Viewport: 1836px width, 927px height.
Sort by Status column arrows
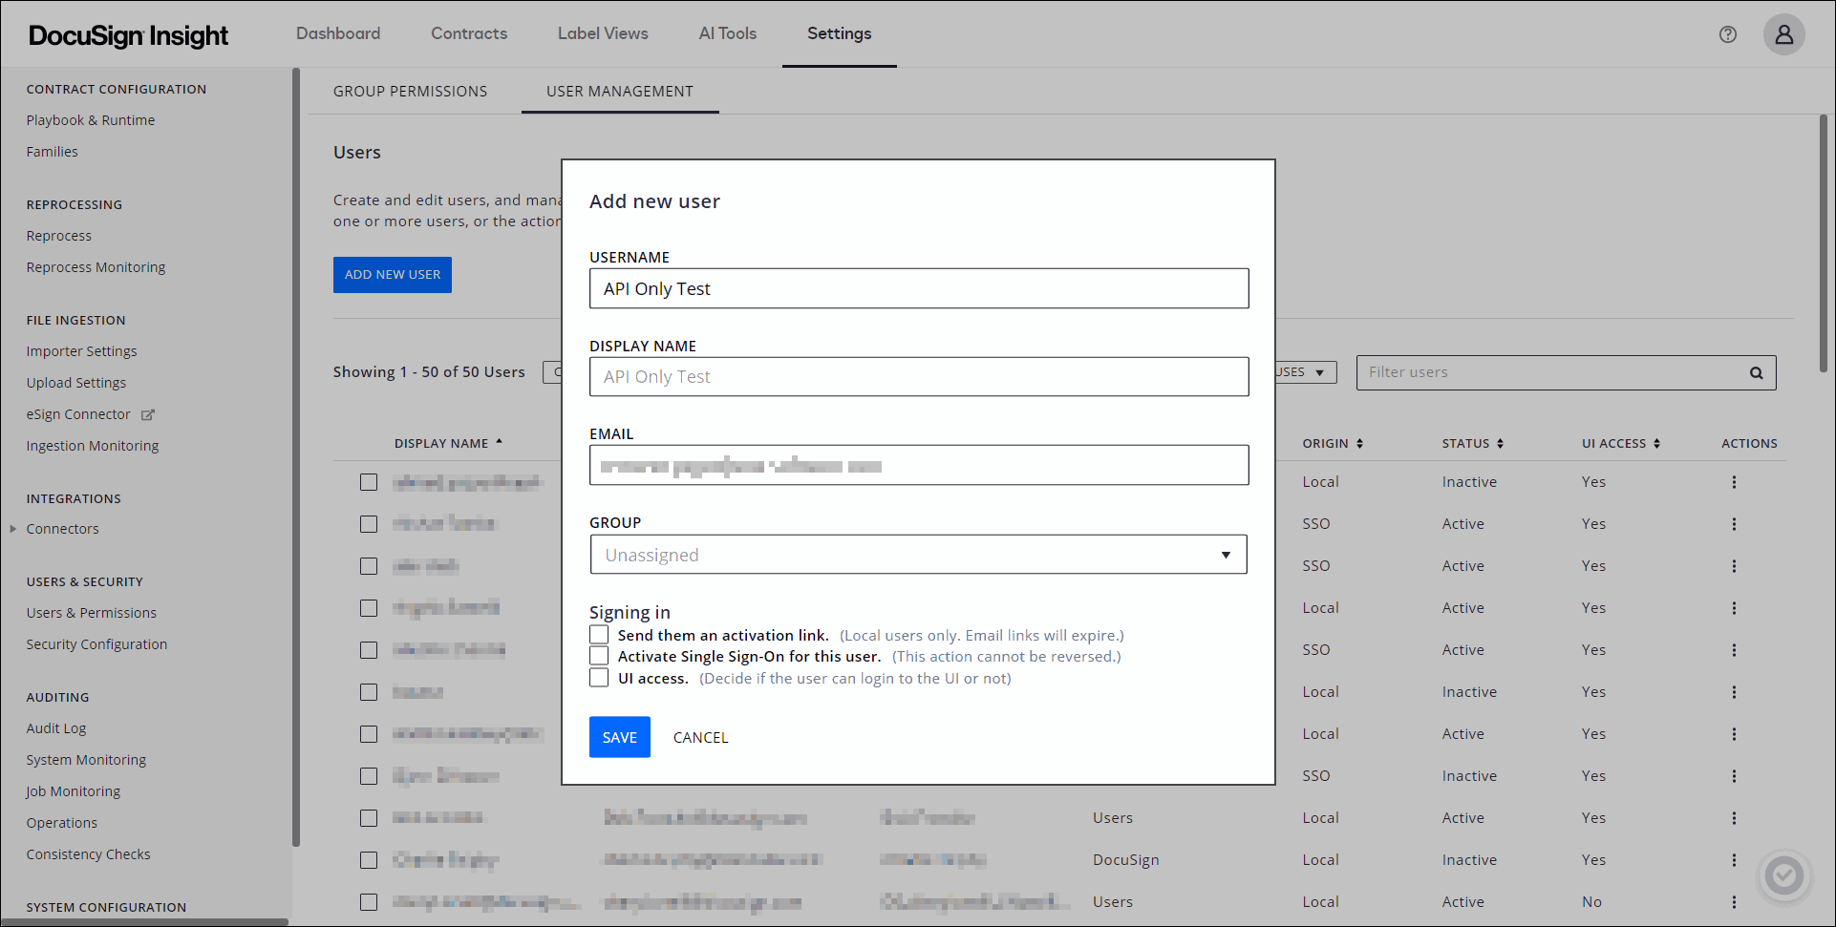point(1500,444)
